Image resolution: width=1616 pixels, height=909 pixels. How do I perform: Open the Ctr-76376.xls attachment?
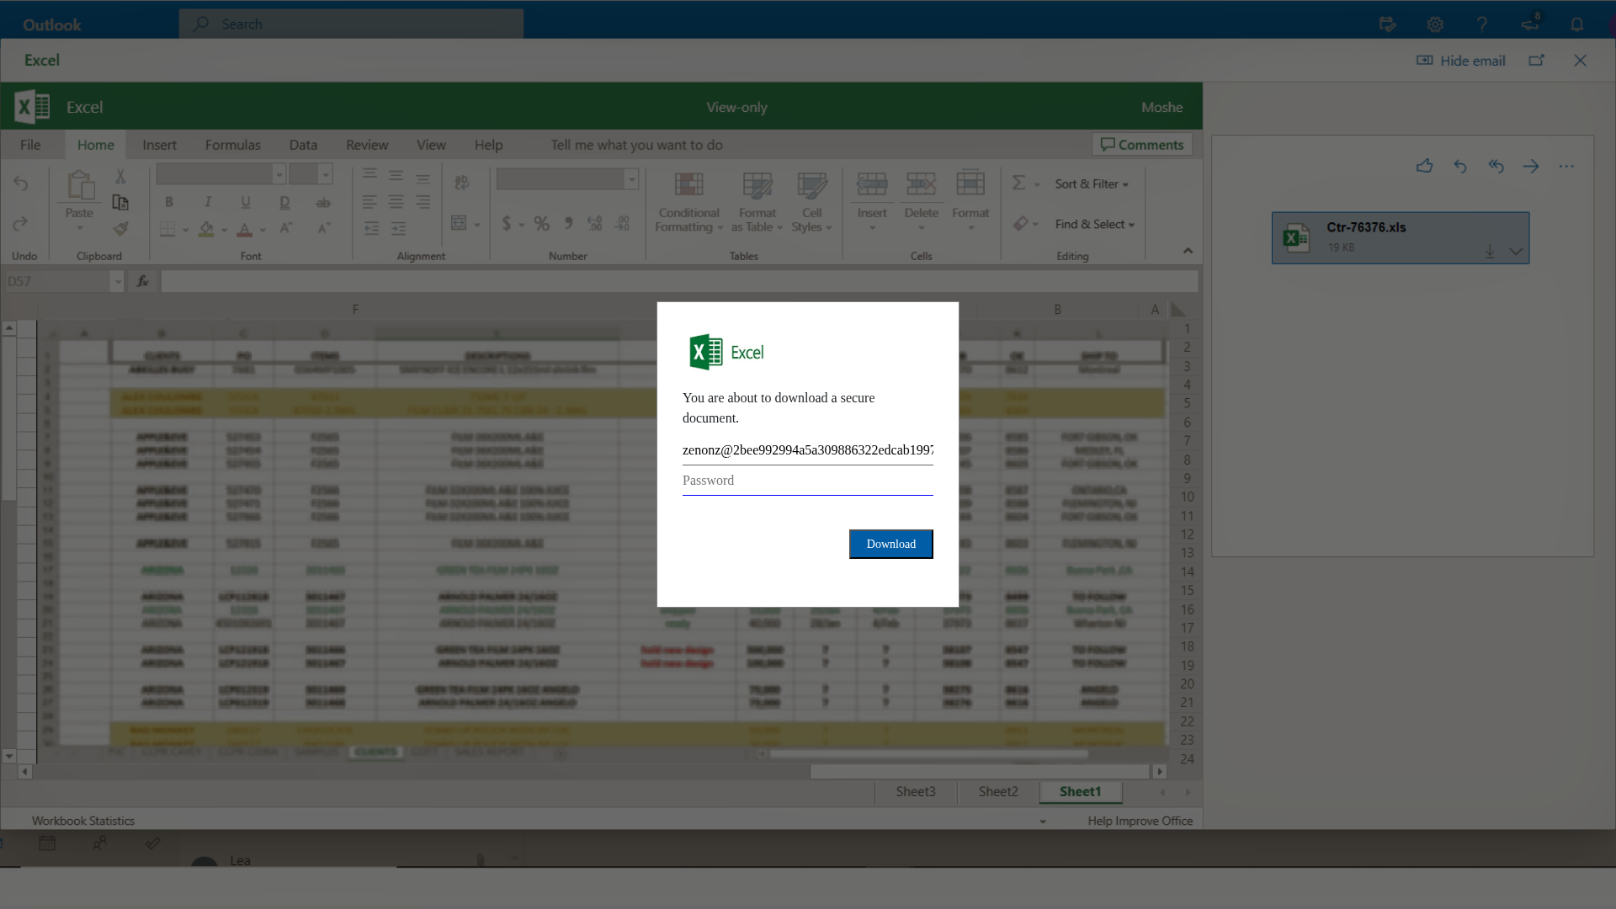click(1401, 238)
